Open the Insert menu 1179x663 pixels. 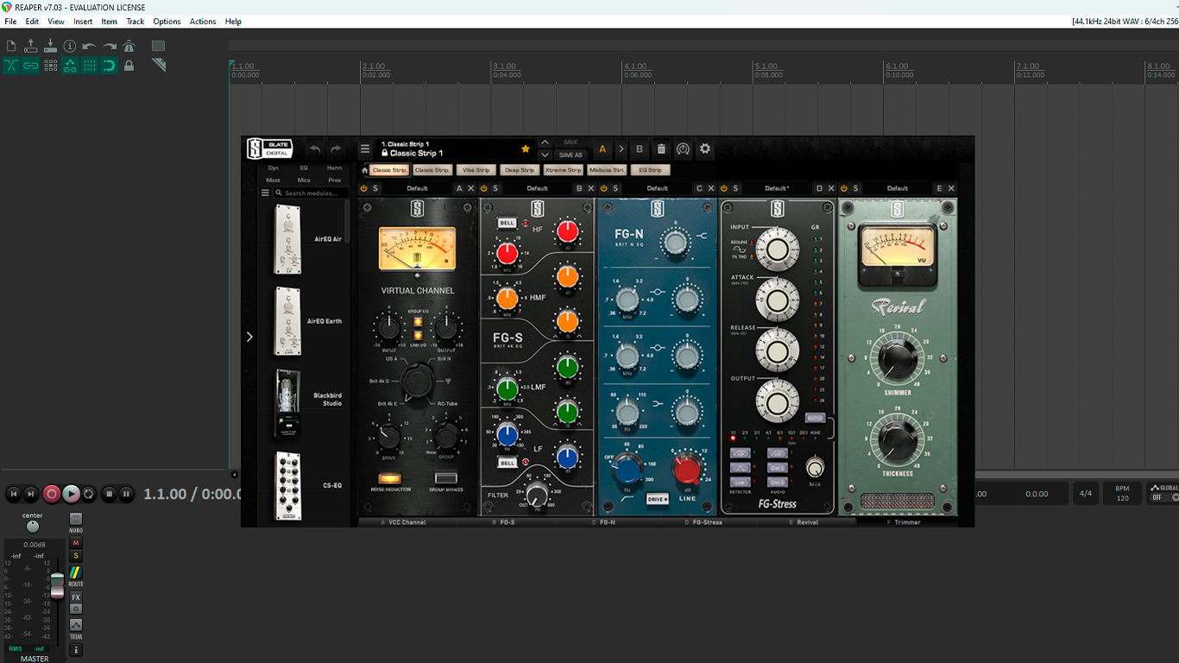[83, 22]
